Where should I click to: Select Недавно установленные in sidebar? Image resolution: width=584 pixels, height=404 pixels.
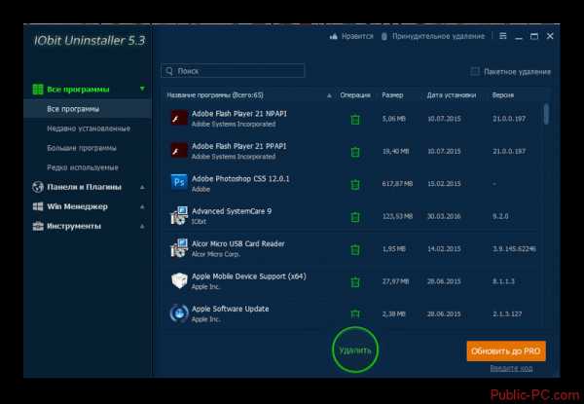[89, 129]
